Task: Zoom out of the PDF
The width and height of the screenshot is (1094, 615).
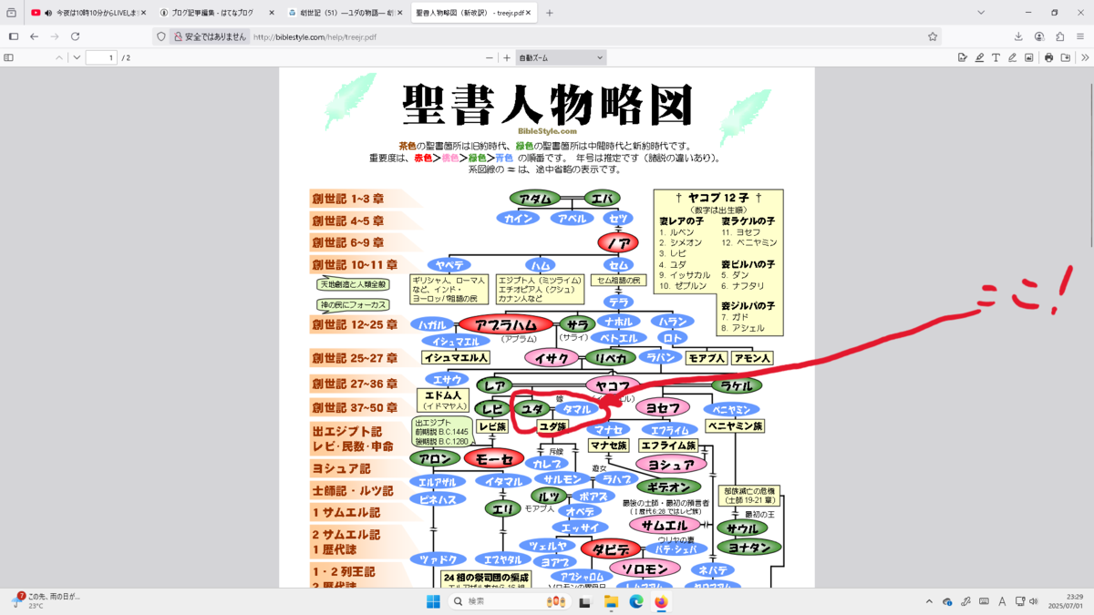Action: pos(490,57)
